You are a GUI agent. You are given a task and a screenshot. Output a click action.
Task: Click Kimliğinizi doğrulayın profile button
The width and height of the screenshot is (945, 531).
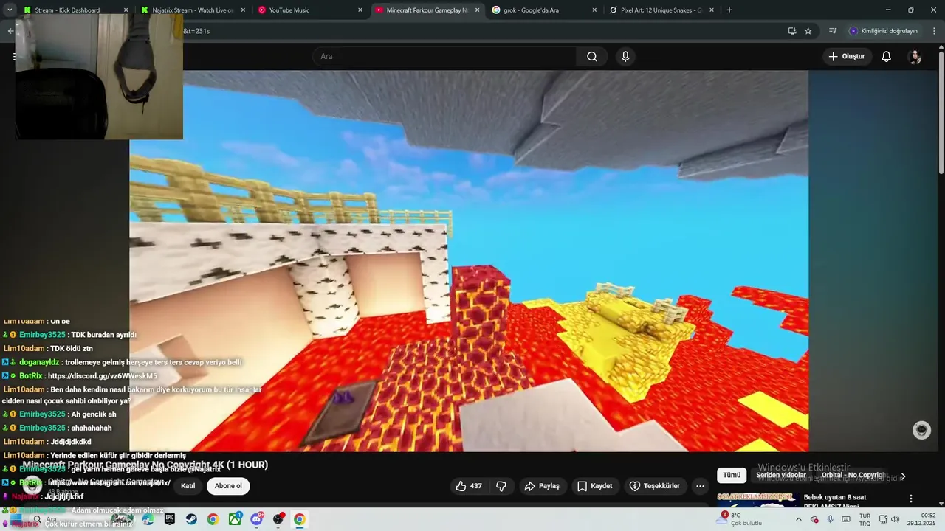click(883, 31)
